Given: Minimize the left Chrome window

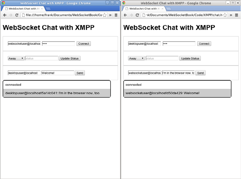Looking at the screenshot, I should [x=107, y=3].
